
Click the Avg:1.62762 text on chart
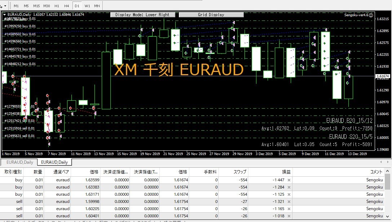(x=275, y=128)
